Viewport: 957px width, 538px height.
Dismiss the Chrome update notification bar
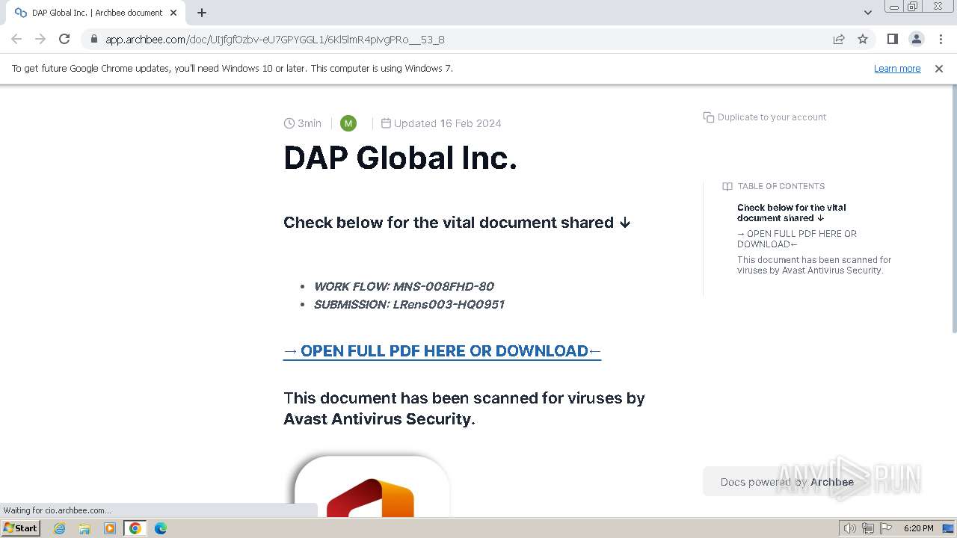(939, 69)
